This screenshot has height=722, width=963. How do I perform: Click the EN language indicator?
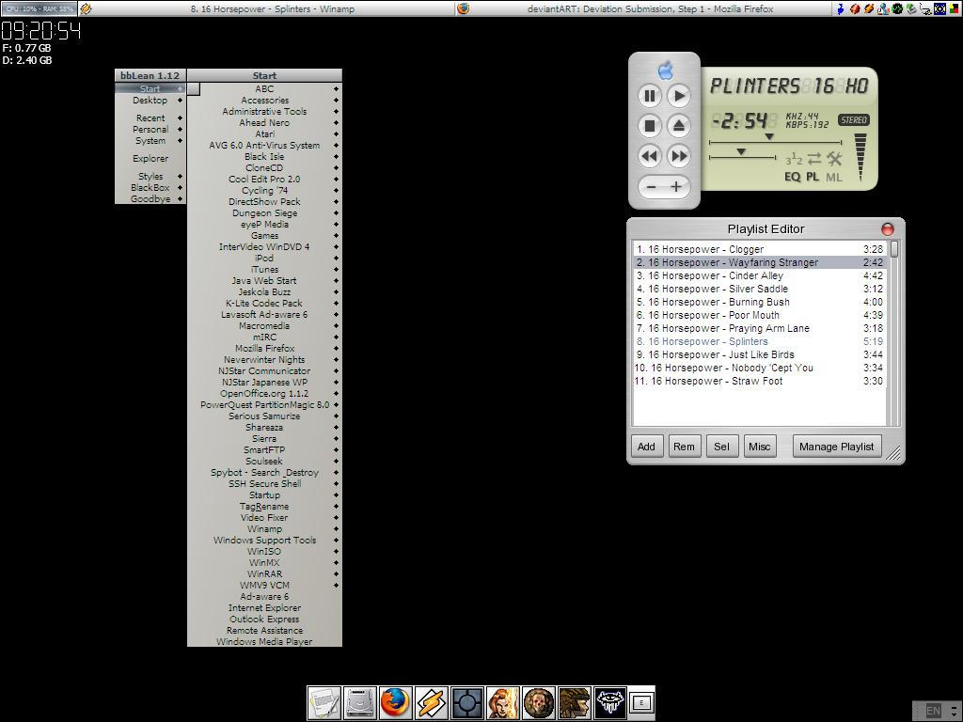coord(933,711)
